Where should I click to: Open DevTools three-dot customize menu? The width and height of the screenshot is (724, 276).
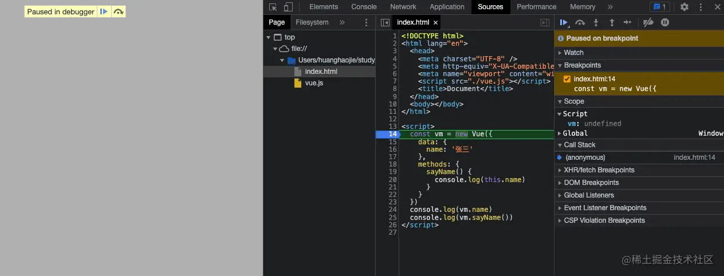point(701,7)
